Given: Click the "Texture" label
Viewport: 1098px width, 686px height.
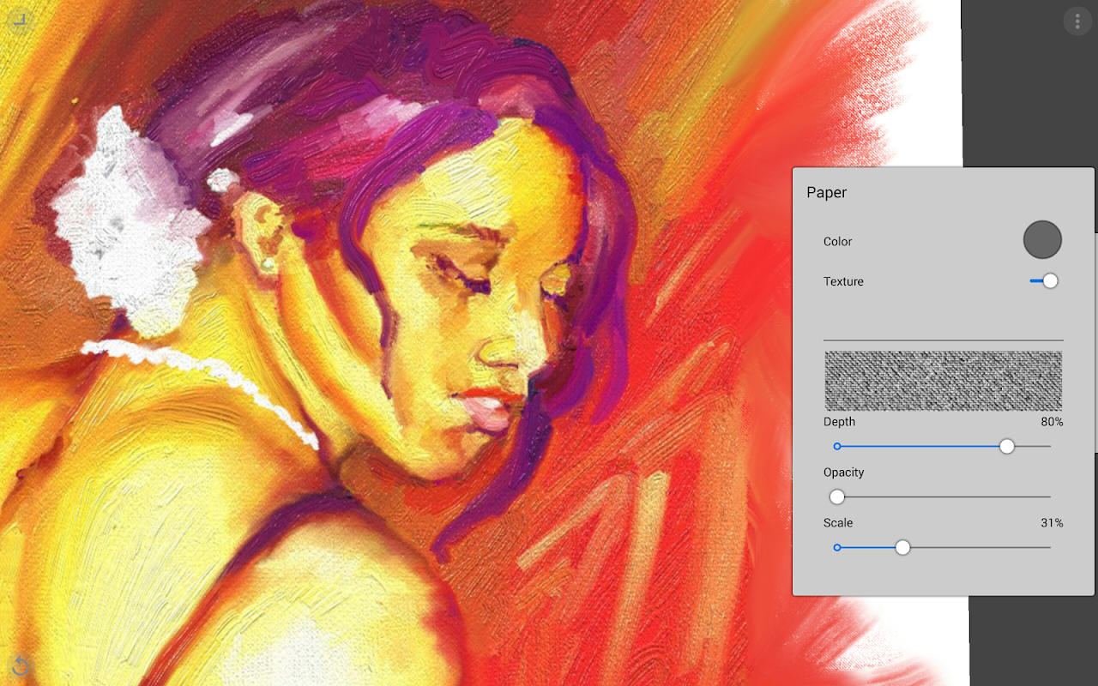Looking at the screenshot, I should pyautogui.click(x=843, y=281).
